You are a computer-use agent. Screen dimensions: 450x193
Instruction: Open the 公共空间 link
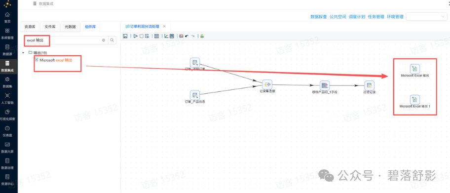click(x=338, y=17)
